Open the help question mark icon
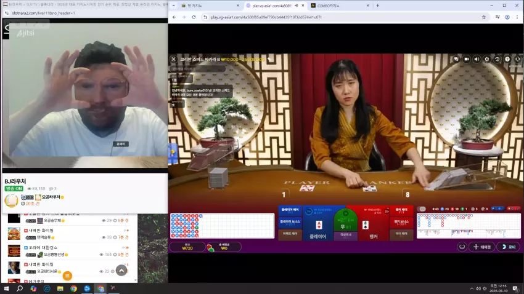Screen dimensions: 524x294 coord(507,59)
